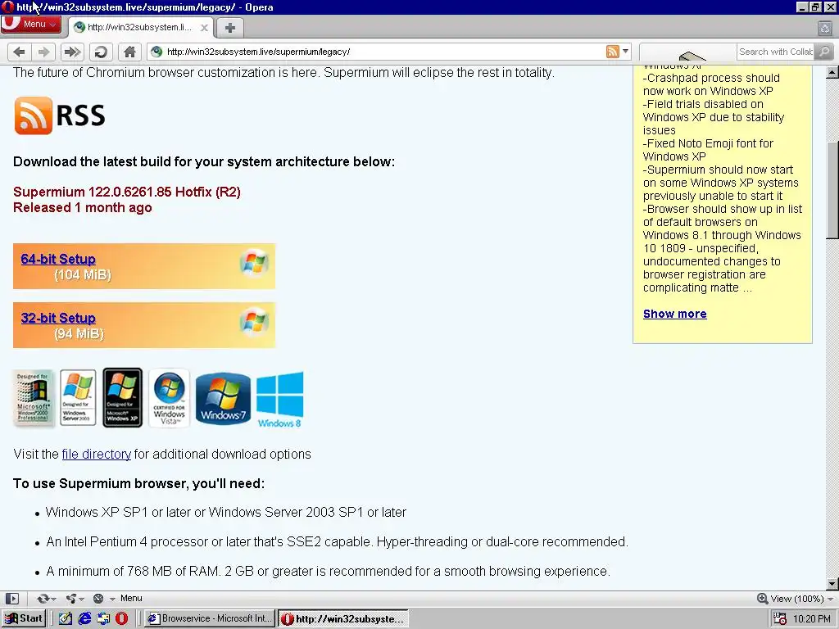This screenshot has width=839, height=629.
Task: Click the 10:20 PM taskbar clock
Action: tap(812, 619)
